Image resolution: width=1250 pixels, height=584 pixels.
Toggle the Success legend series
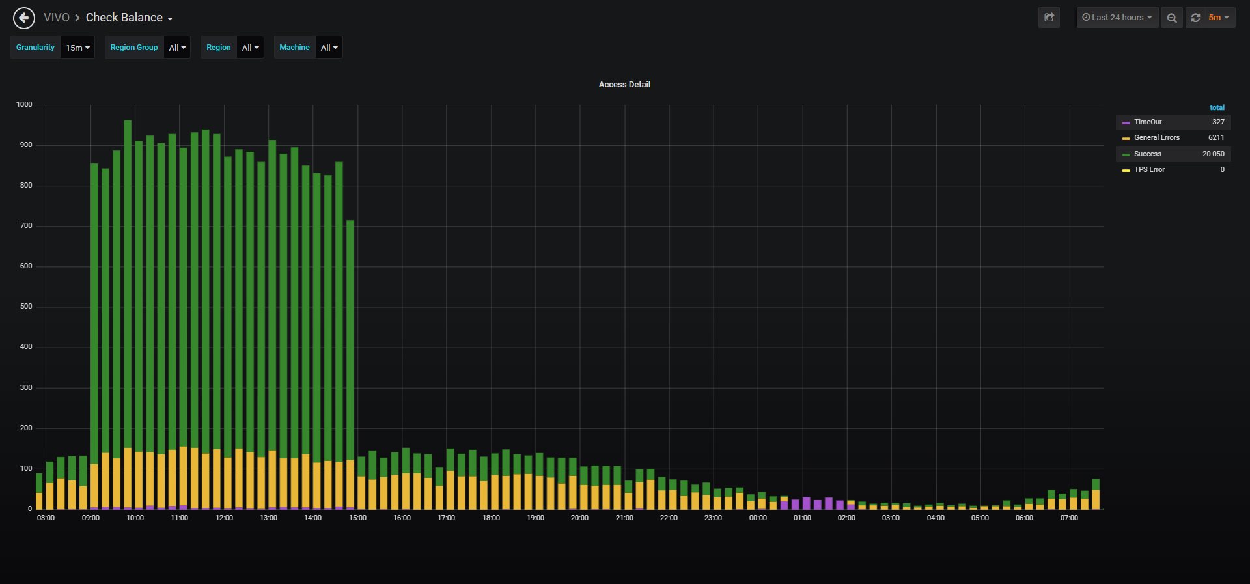pyautogui.click(x=1148, y=154)
